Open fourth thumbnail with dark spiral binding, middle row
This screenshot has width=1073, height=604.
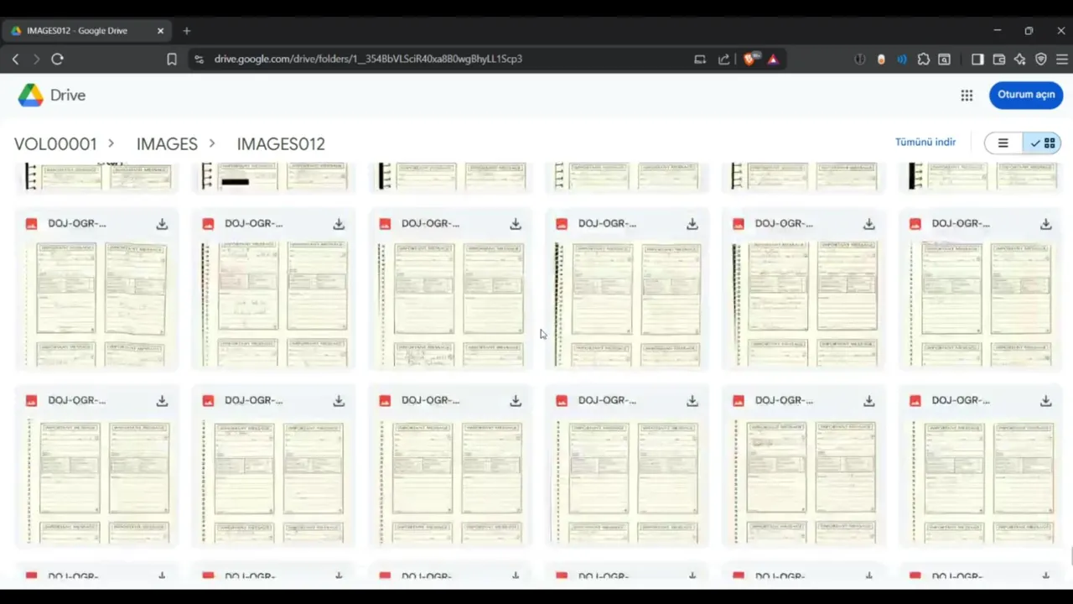pos(628,304)
